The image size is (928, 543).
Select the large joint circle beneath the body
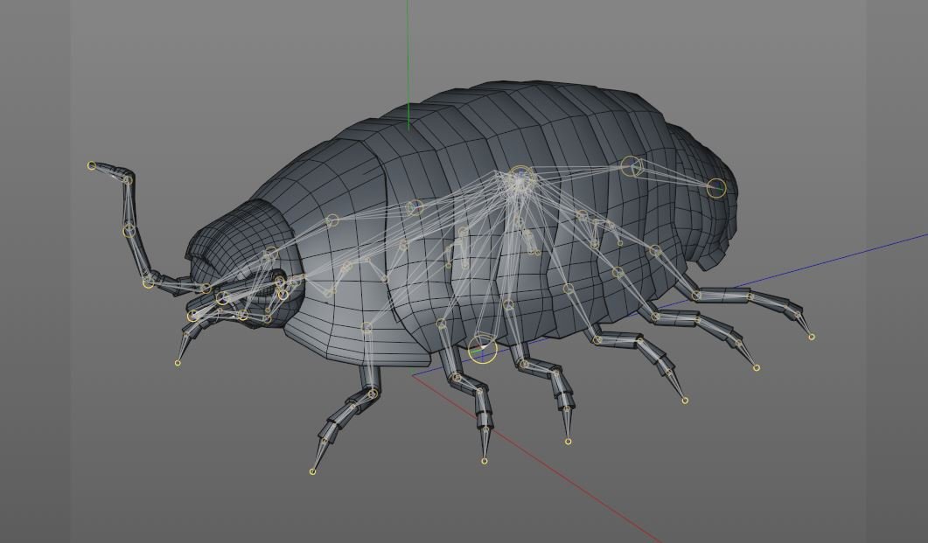[x=483, y=349]
